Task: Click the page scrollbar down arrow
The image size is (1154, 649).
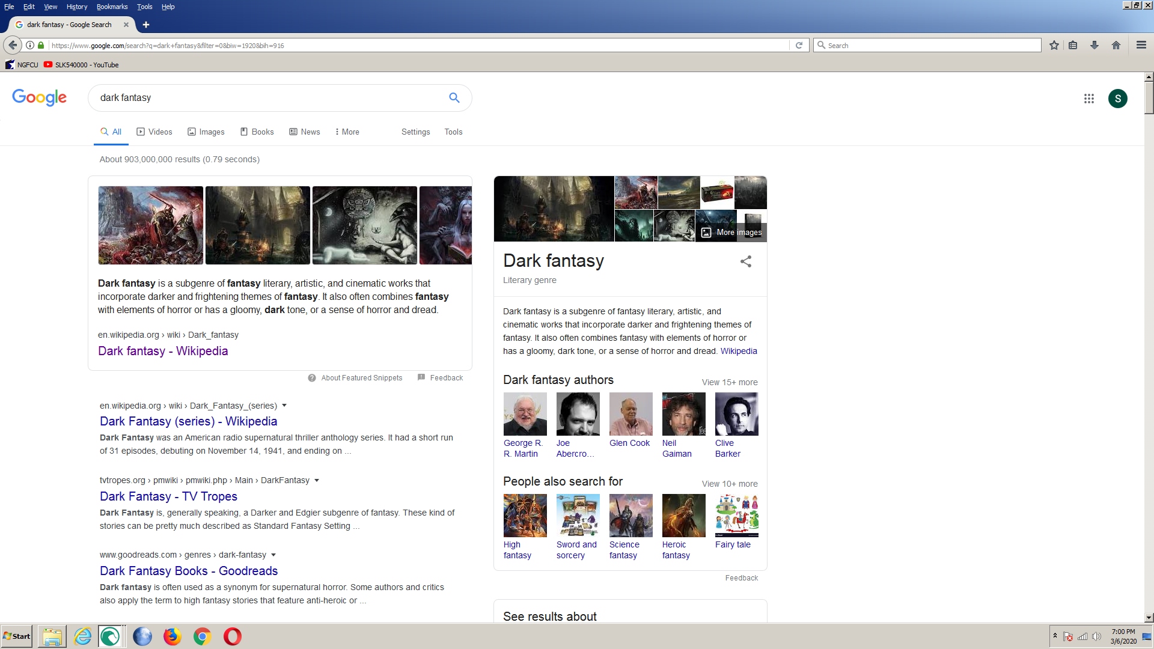Action: (1149, 618)
